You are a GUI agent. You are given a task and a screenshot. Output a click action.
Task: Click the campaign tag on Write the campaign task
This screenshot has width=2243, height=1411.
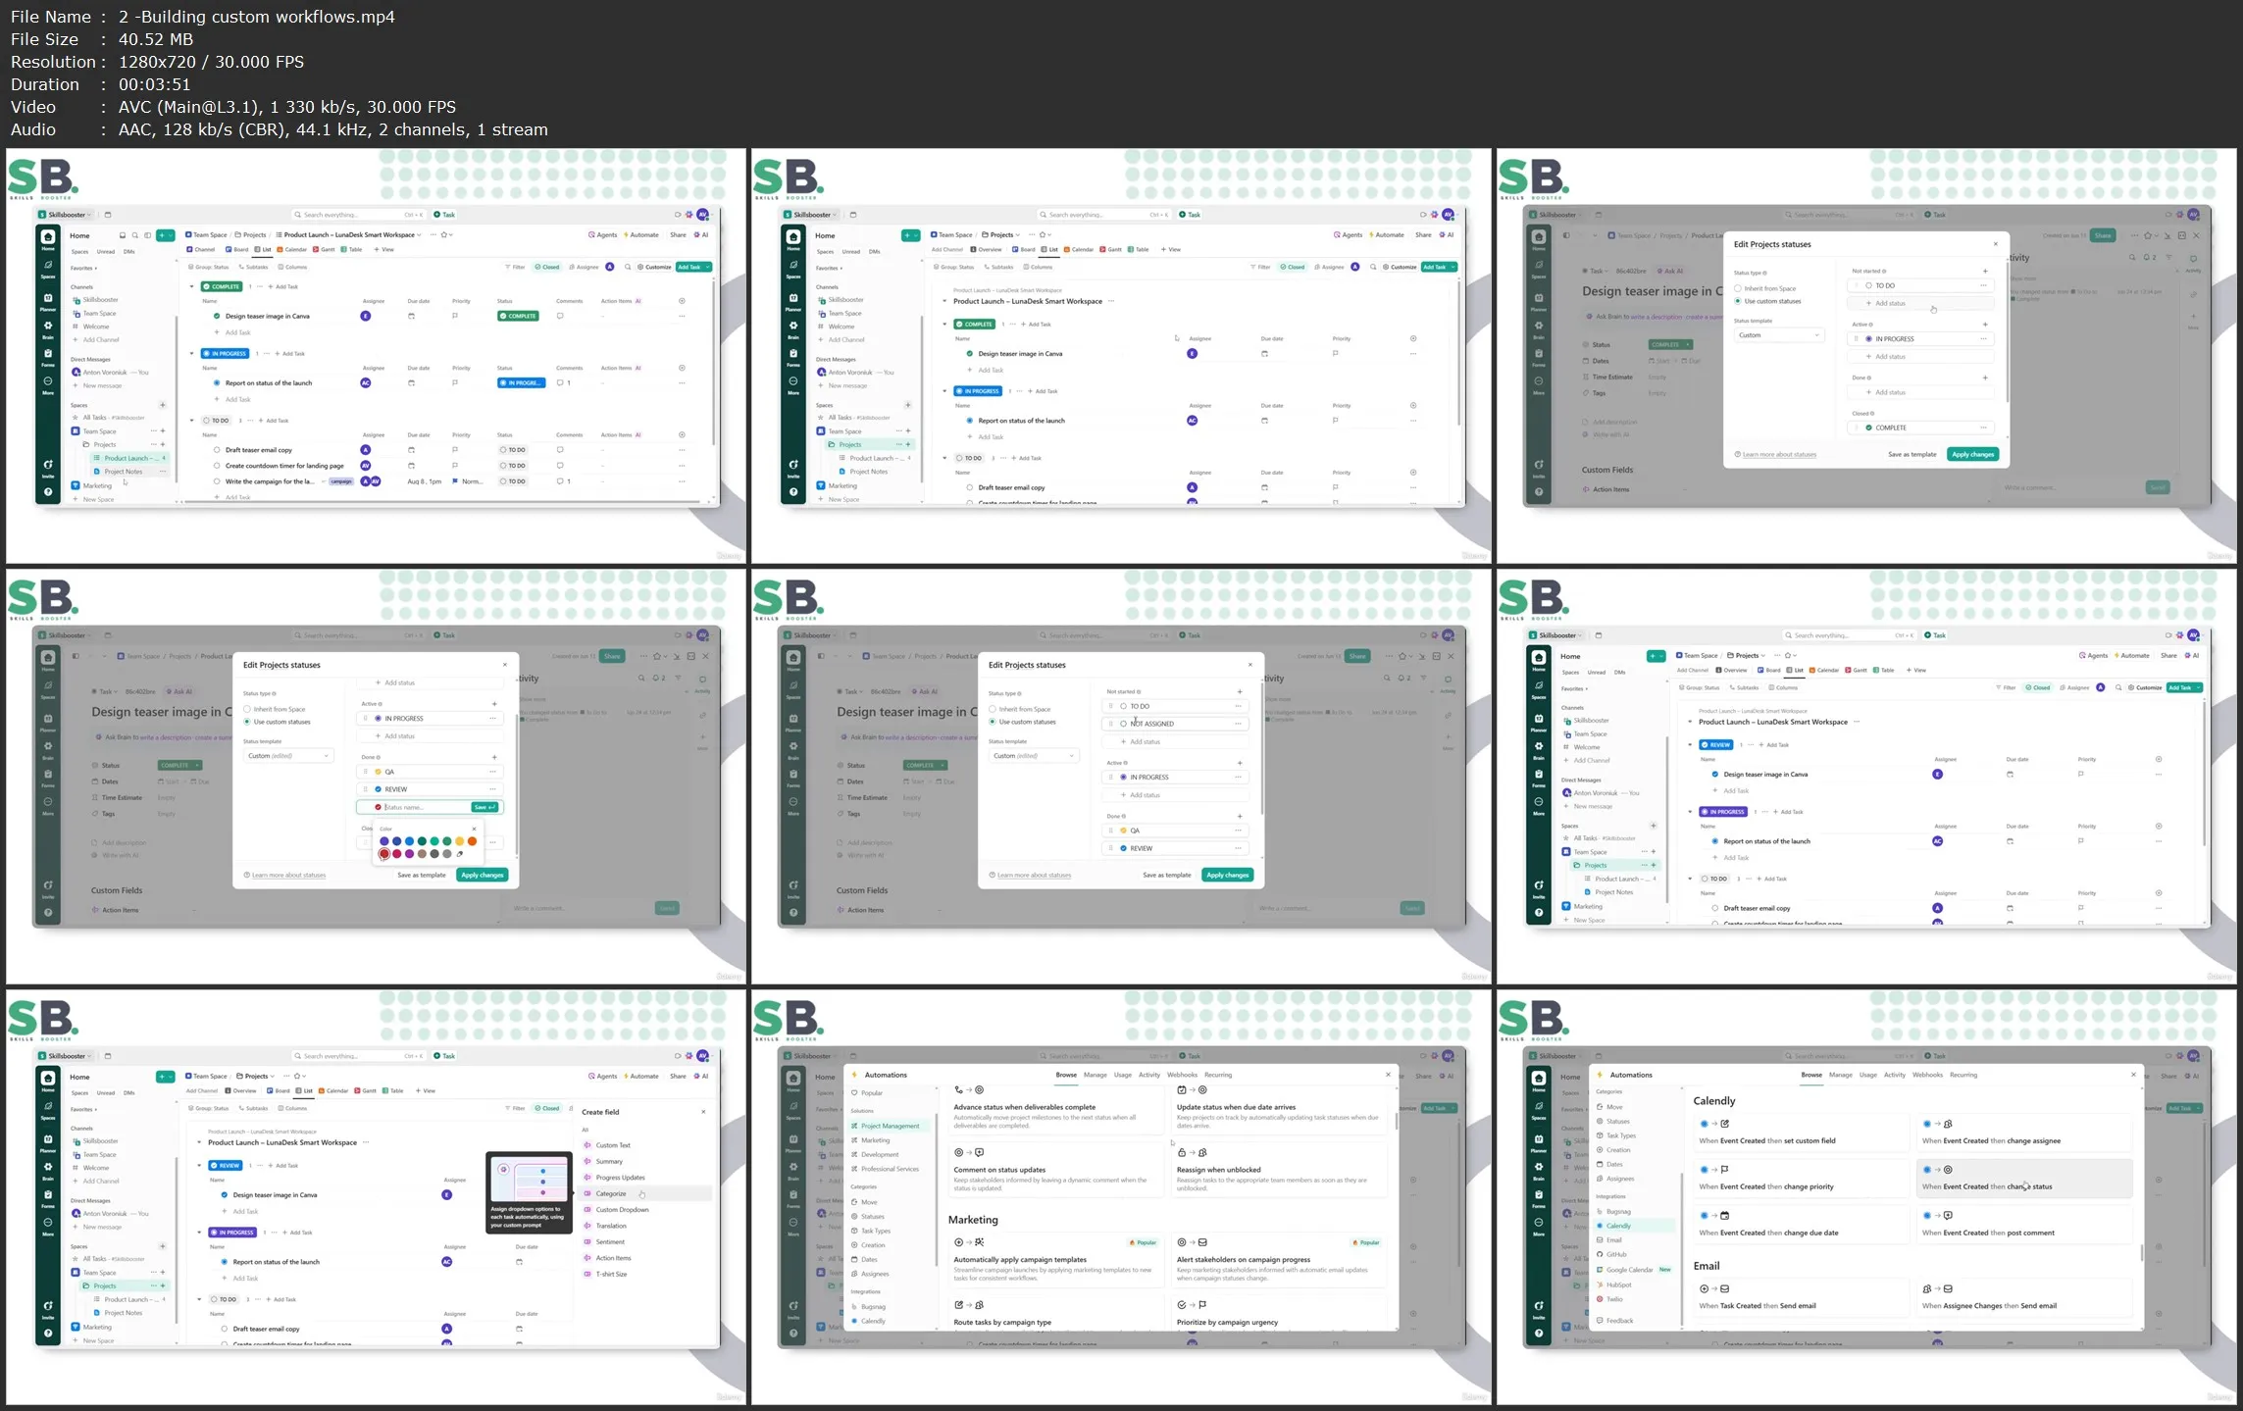coord(340,481)
